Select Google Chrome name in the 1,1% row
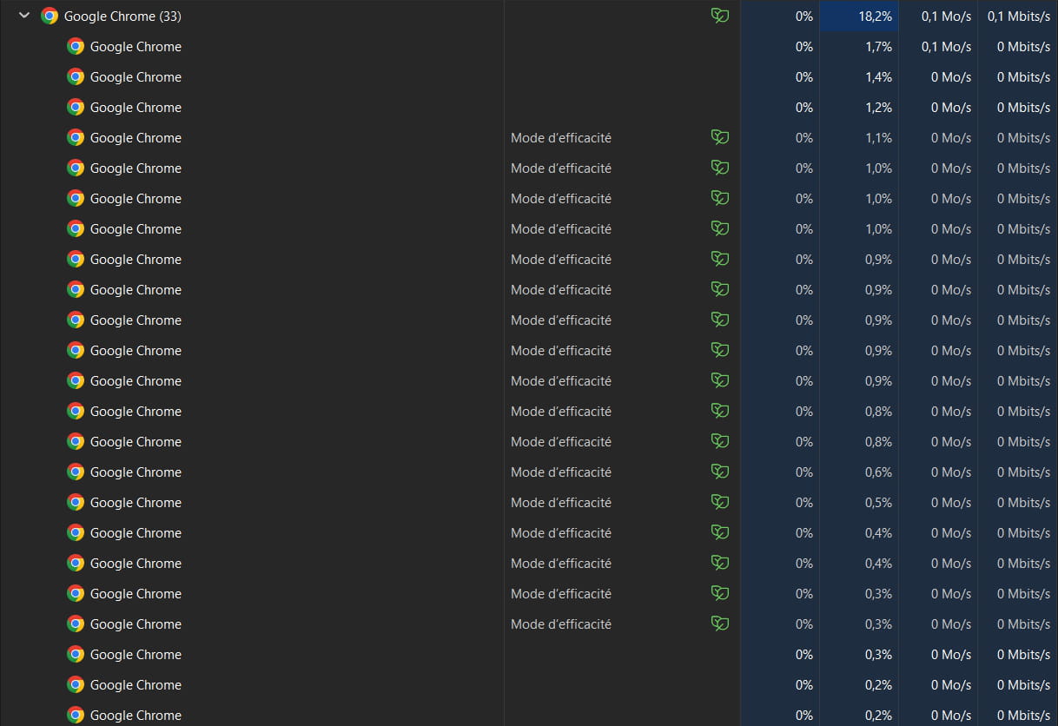Viewport: 1058px width, 726px height. pos(136,138)
